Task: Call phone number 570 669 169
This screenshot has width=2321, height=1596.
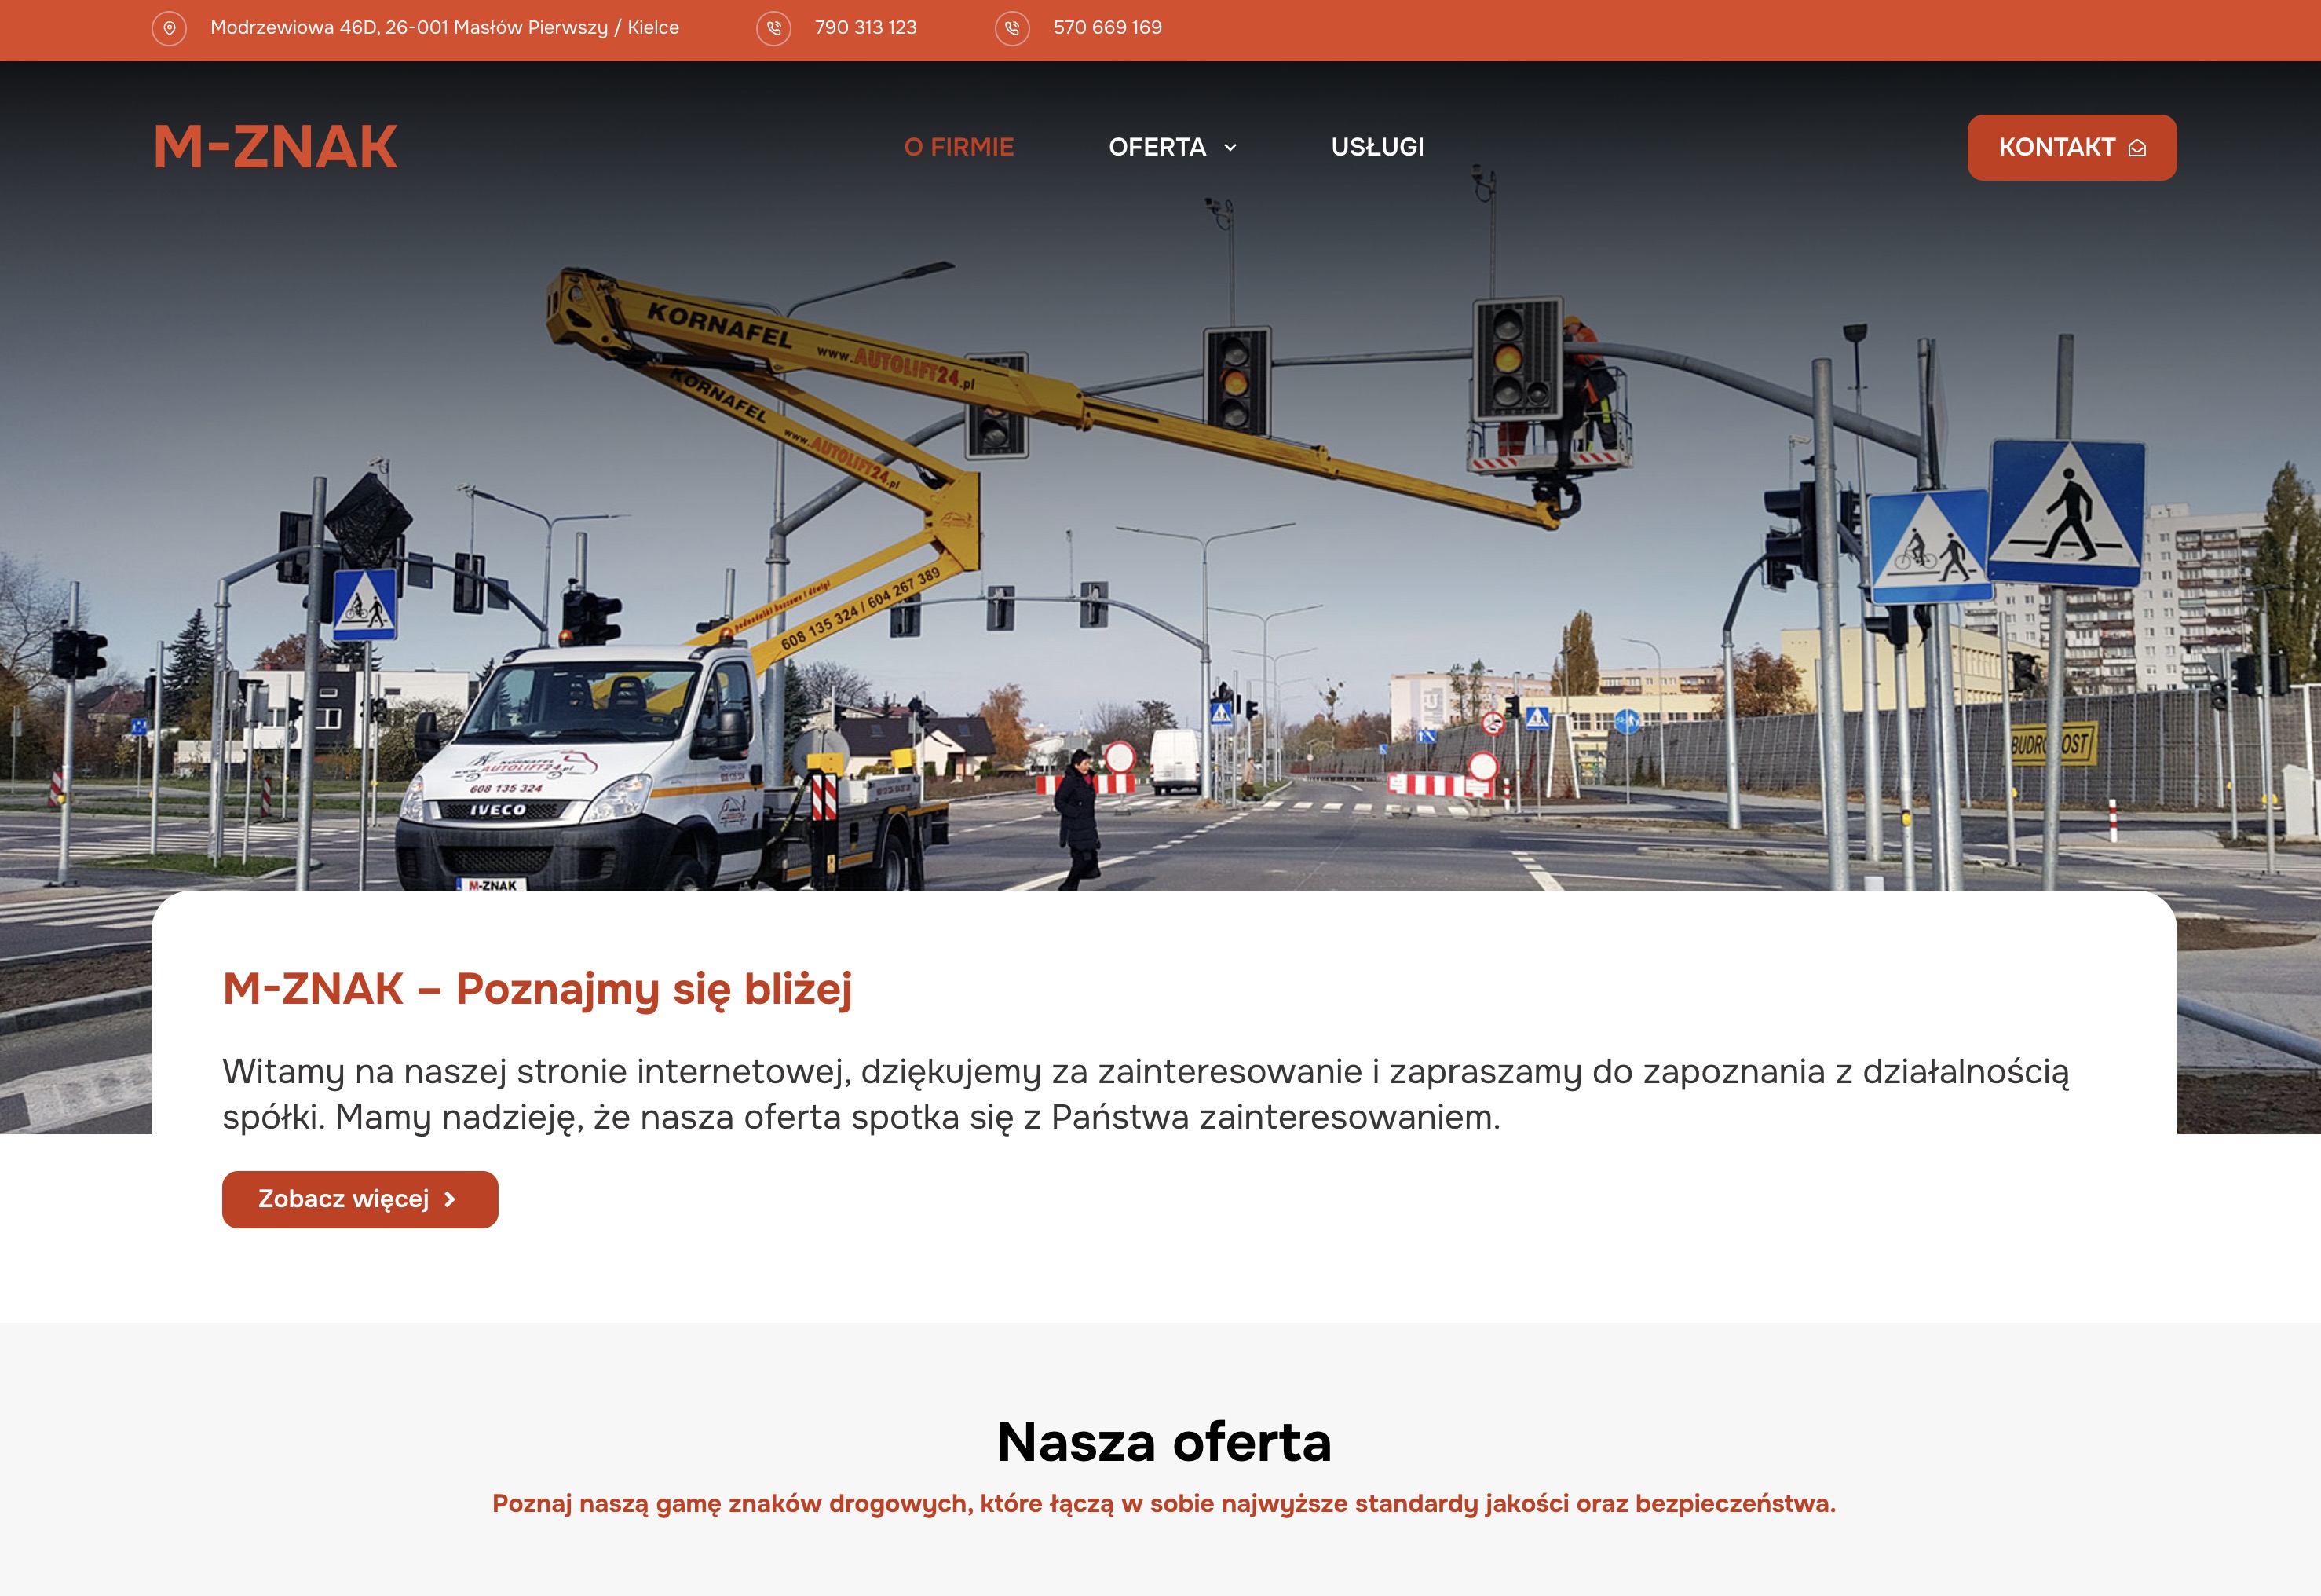Action: tap(1106, 28)
